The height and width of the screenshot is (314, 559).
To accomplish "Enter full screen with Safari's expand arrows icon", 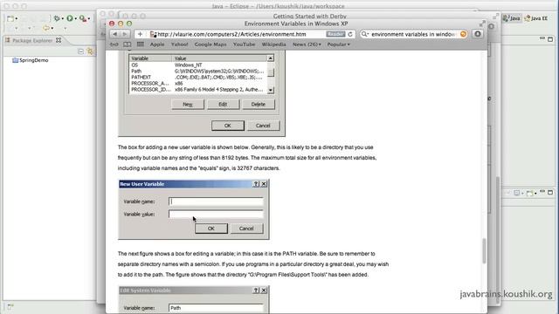I will click(482, 24).
